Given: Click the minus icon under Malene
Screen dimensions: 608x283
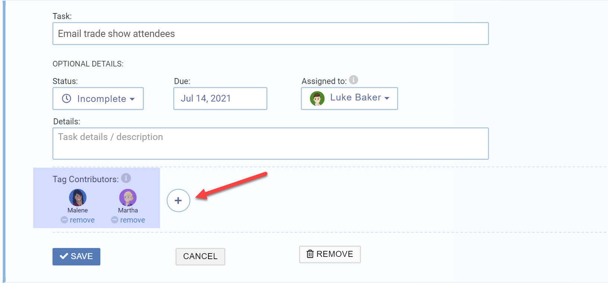Looking at the screenshot, I should (x=64, y=220).
